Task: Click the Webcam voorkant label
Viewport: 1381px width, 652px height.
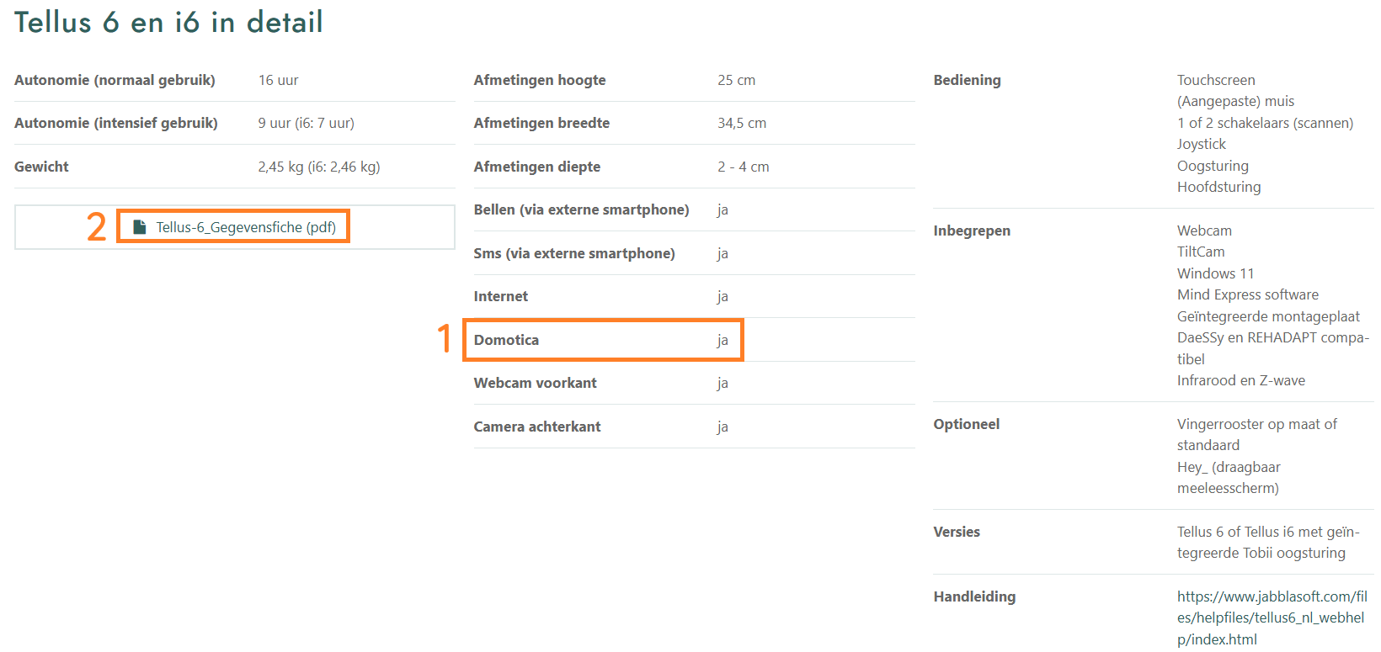Action: 535,383
